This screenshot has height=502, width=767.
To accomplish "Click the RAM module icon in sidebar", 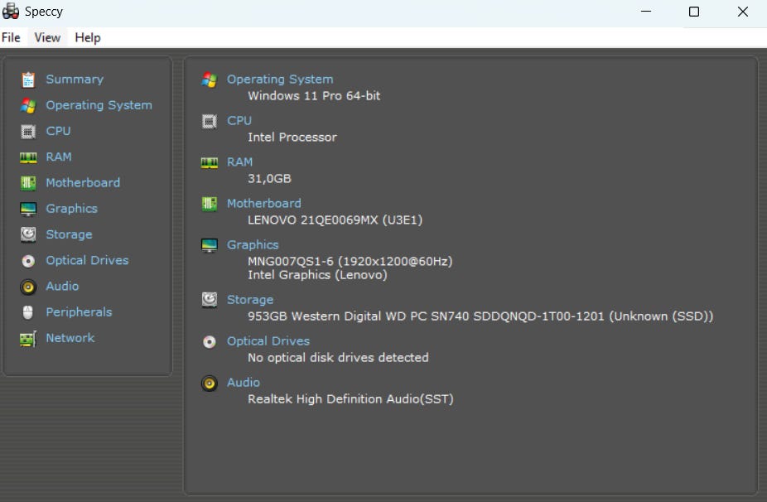I will tap(28, 157).
